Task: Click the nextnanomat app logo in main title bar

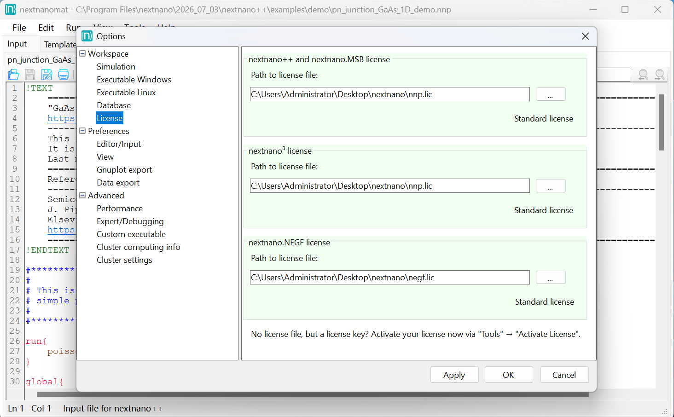Action: (11, 9)
